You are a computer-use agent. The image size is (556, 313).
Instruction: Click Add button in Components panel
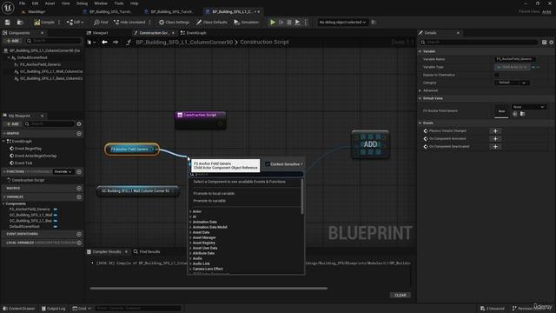(13, 41)
